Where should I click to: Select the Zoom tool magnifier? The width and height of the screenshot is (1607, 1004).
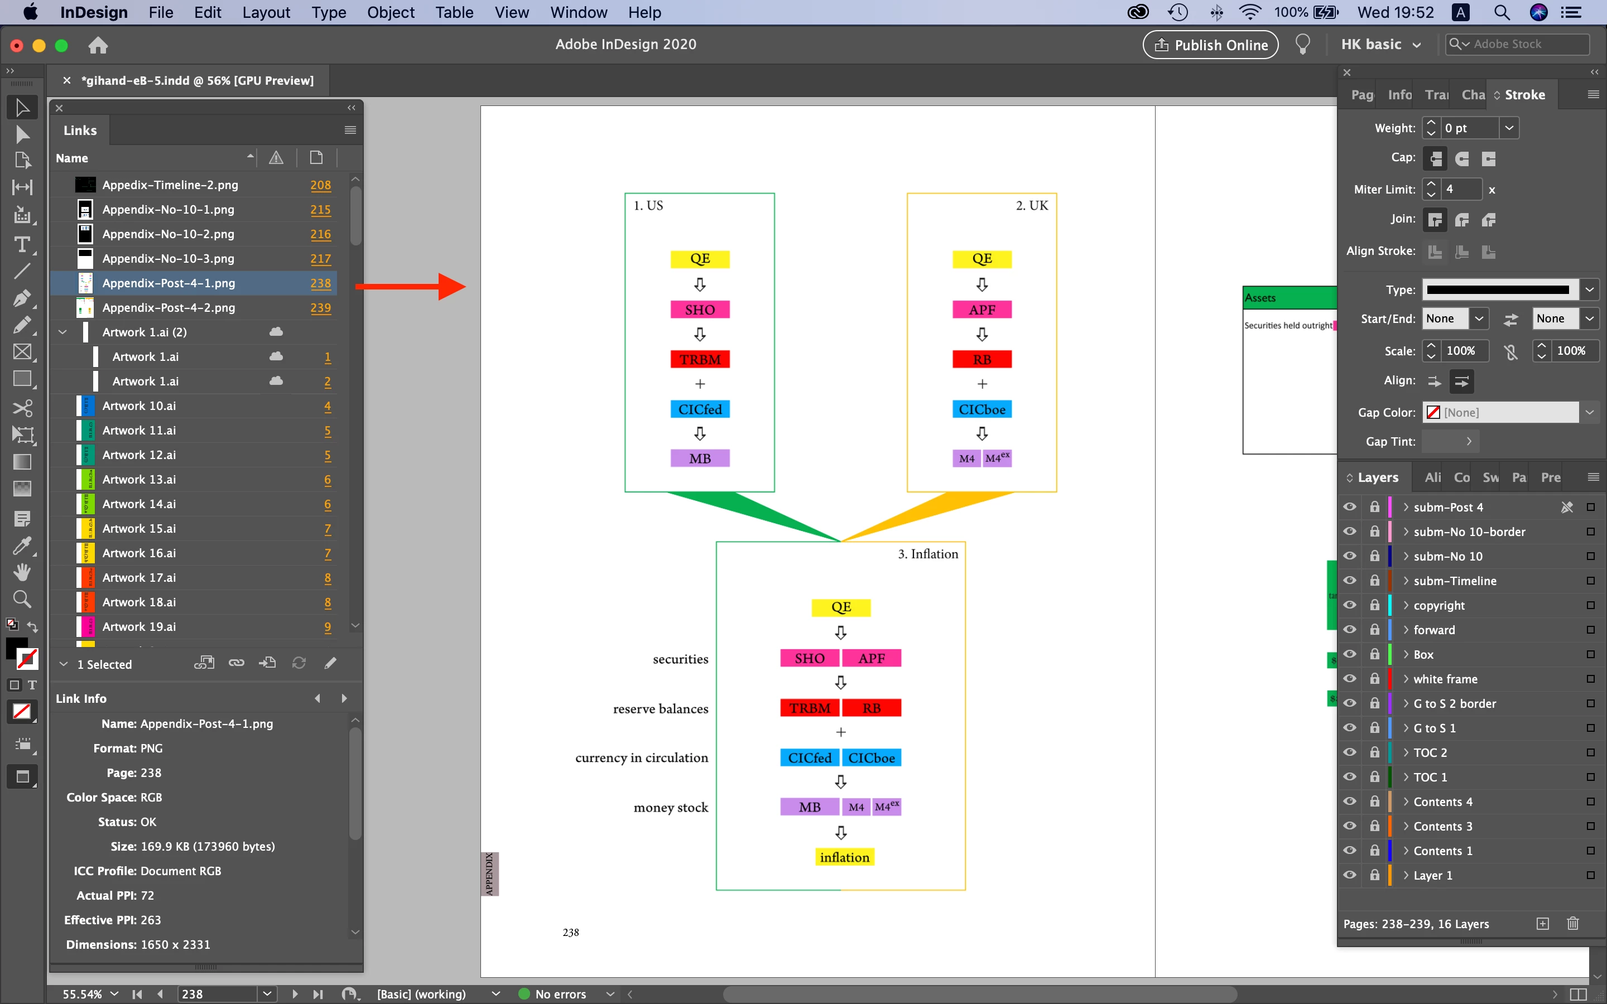click(22, 599)
